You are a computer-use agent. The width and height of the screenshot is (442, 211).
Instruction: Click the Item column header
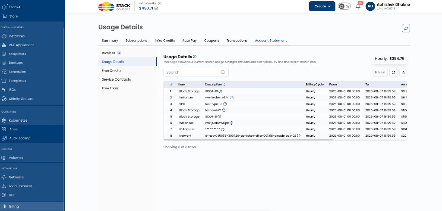(x=182, y=85)
